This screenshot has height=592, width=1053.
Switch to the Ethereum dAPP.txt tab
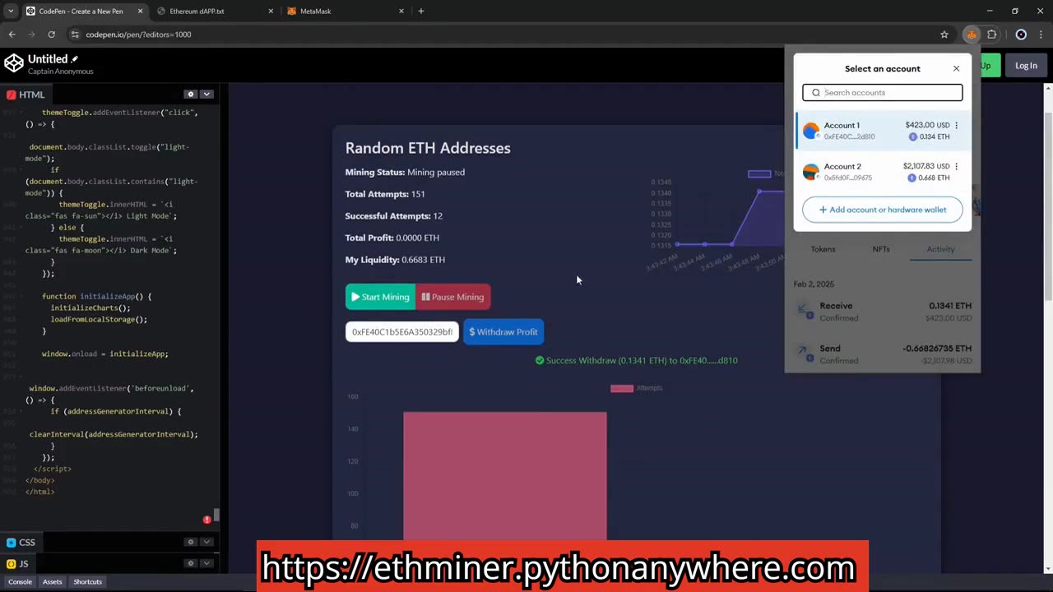tap(215, 11)
